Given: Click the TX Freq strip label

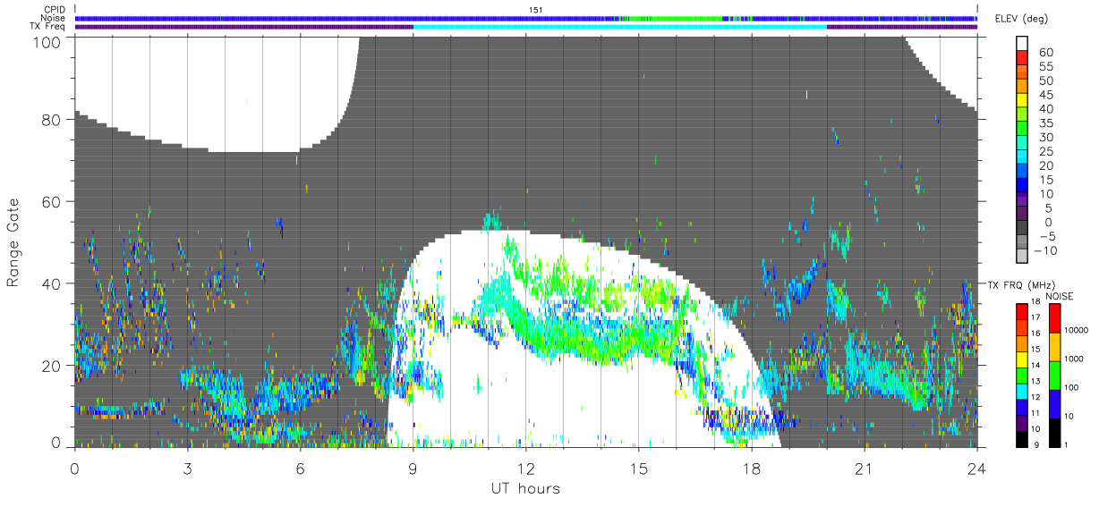Looking at the screenshot, I should (47, 26).
